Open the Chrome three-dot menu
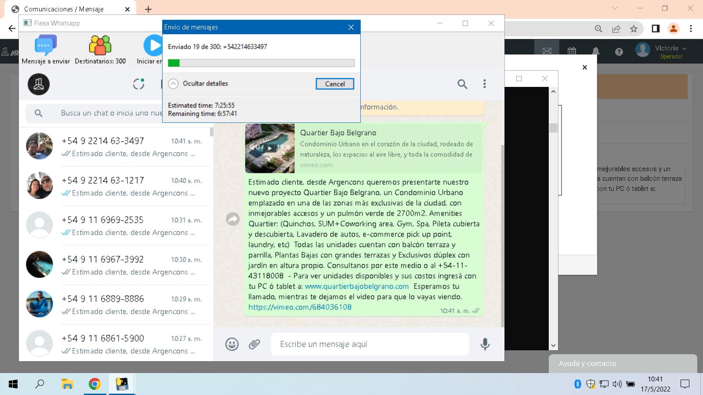Image resolution: width=703 pixels, height=395 pixels. click(691, 29)
